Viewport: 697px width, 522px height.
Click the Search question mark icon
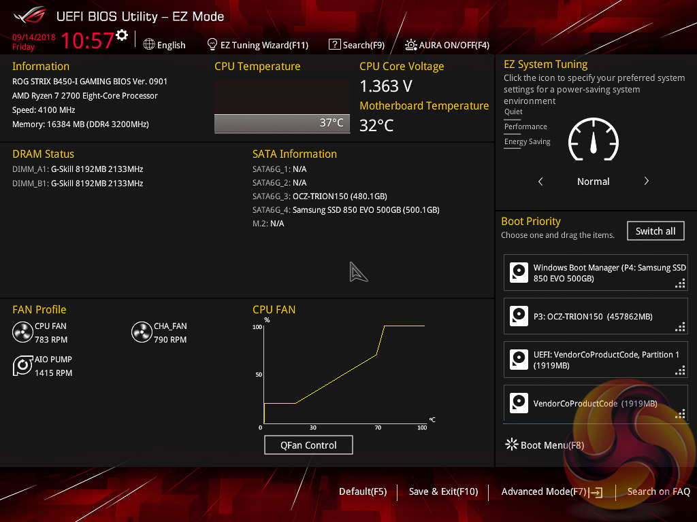click(334, 44)
